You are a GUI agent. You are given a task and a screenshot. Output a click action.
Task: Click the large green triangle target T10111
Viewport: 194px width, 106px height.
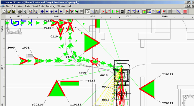(149, 89)
